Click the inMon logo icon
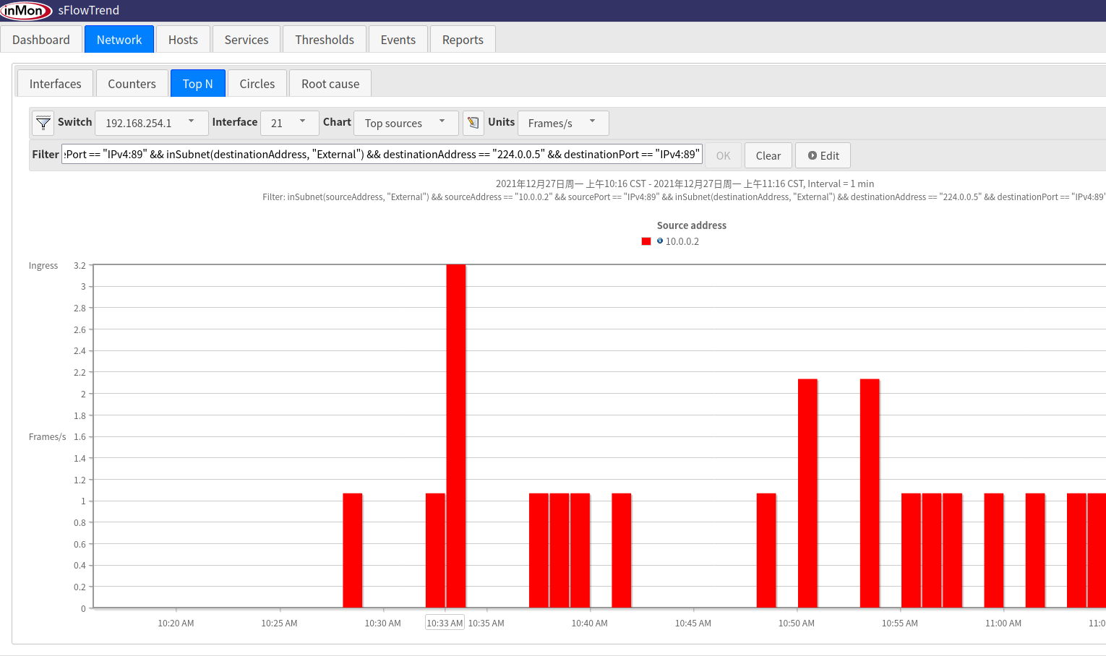Viewport: 1106px width, 656px height. [26, 11]
